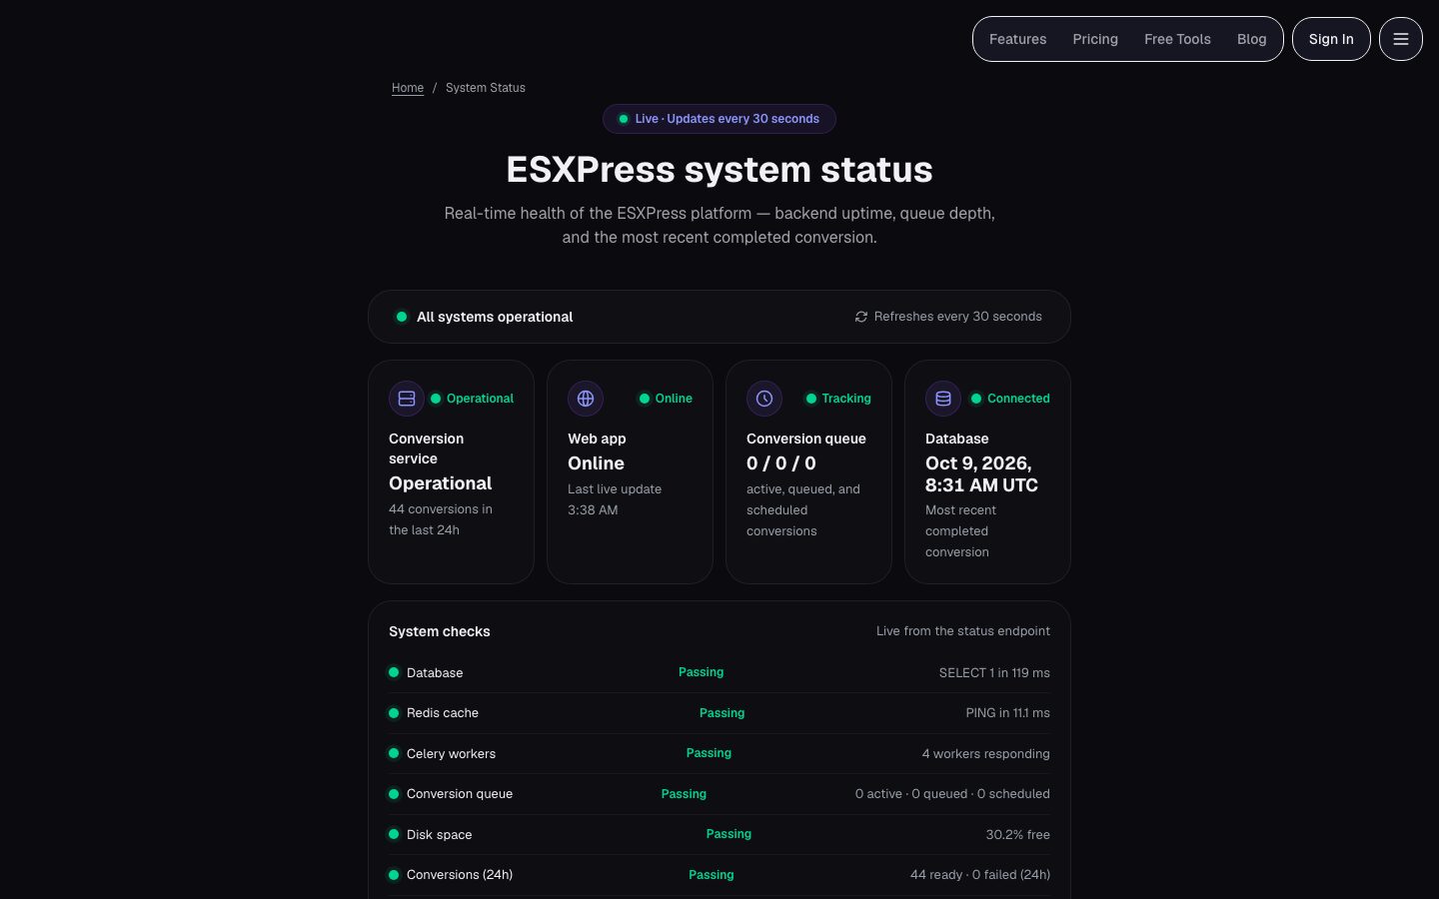Click green dot beside Database check row
This screenshot has width=1439, height=899.
[x=394, y=672]
